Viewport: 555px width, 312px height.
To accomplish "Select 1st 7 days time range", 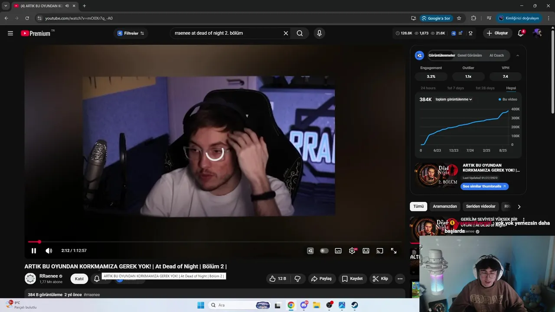I will click(x=455, y=88).
